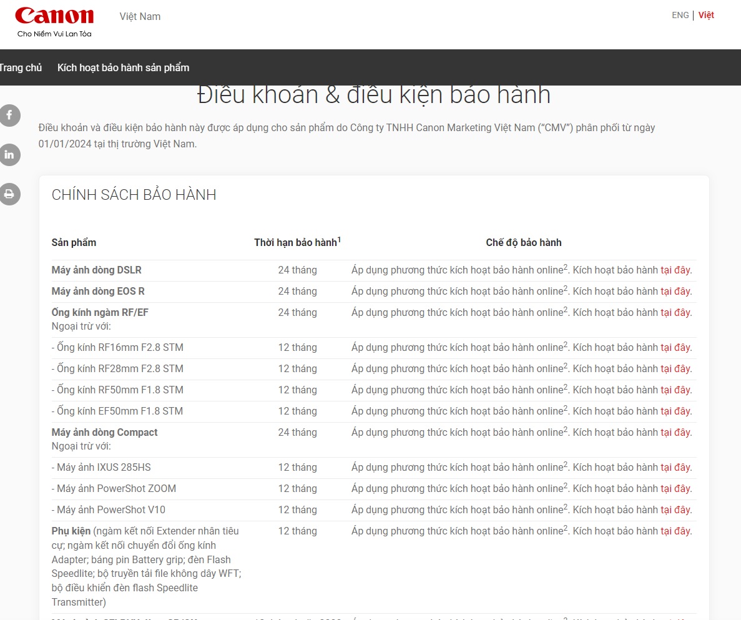Click the bold Phụ kiện label
The width and height of the screenshot is (741, 620).
71,531
